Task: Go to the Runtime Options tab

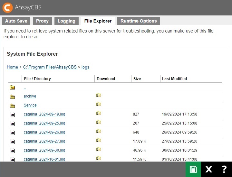Action: 139,21
